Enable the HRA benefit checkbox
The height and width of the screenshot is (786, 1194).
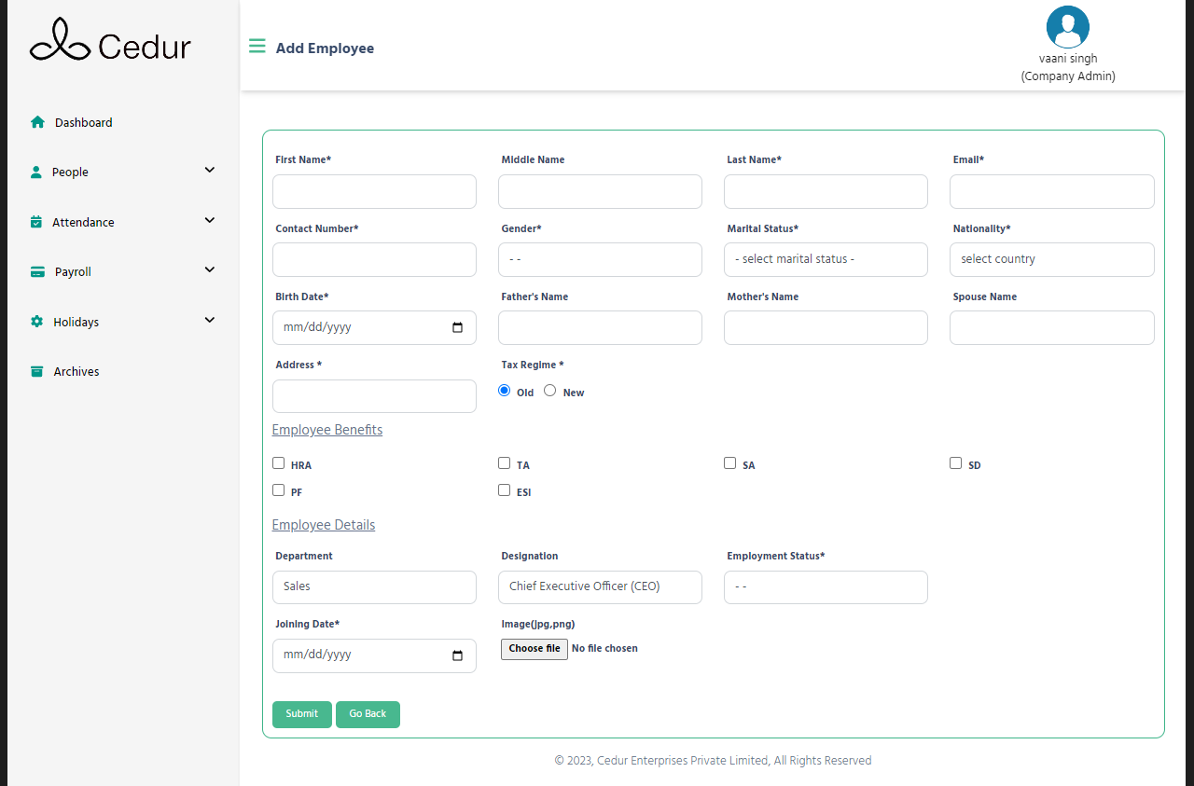[x=279, y=463]
